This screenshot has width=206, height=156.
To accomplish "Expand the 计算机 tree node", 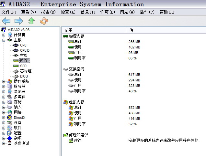I will (x=4, y=35).
